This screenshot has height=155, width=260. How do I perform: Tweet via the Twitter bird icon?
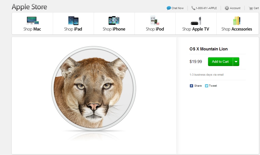click(x=206, y=86)
